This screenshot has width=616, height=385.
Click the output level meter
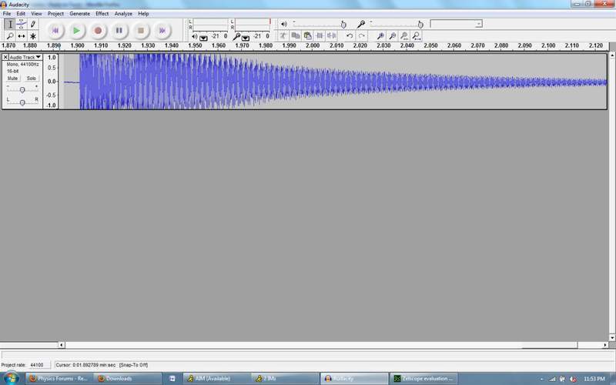point(210,25)
